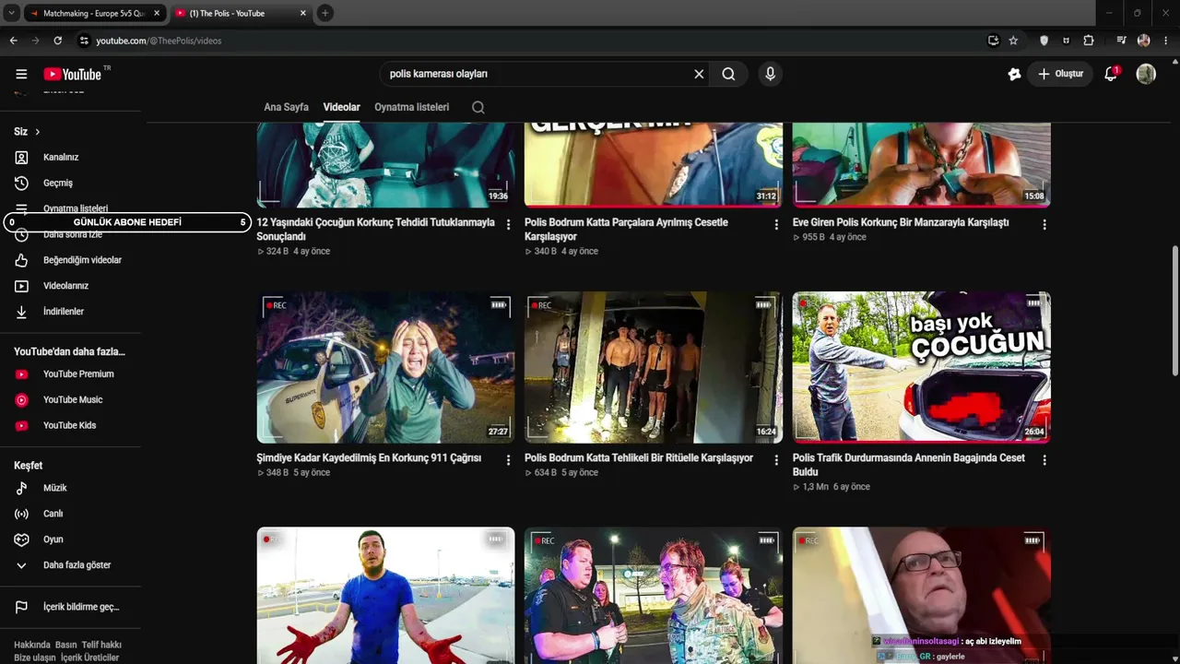
Task: Expand the Siz section chevron
Action: click(x=37, y=132)
